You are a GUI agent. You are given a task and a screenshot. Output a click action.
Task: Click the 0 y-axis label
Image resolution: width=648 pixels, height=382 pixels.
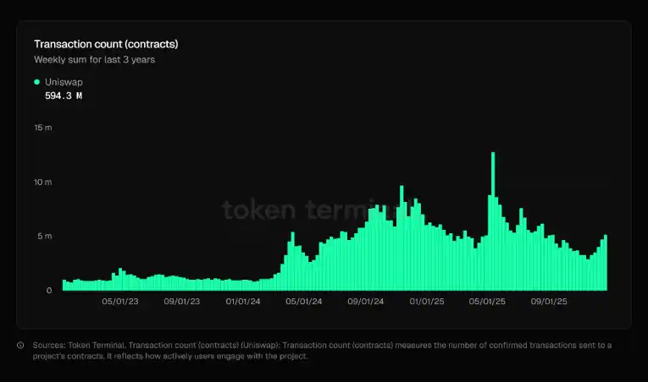coord(49,291)
